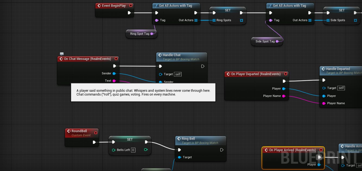Click exec output pin of first Get All Actors
The image size is (362, 171).
[x=196, y=13]
